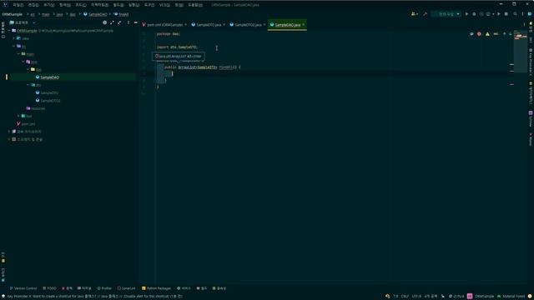Image resolution: width=534 pixels, height=300 pixels.
Task: Open the 편집 (Edit) menu
Action: click(x=33, y=5)
